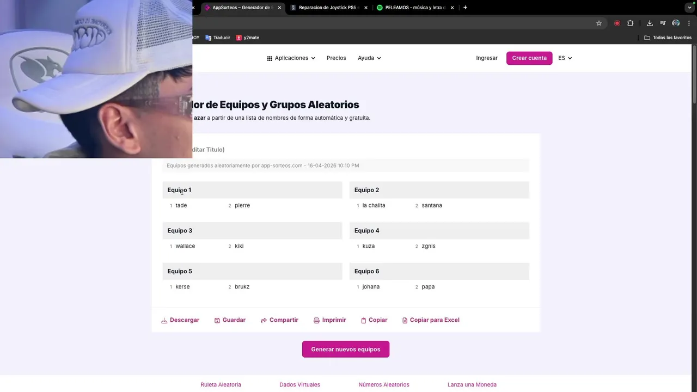Open the Traducir bookmark
Screen dimensions: 697x392
click(x=218, y=38)
